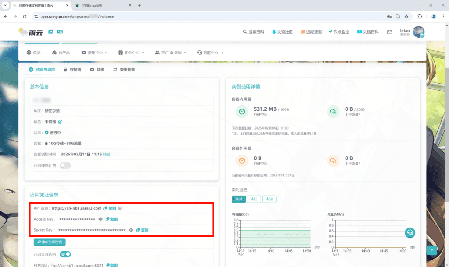Screen dimensions: 449x267
Task: Click the 重新生成密钥 button
Action: point(50,242)
